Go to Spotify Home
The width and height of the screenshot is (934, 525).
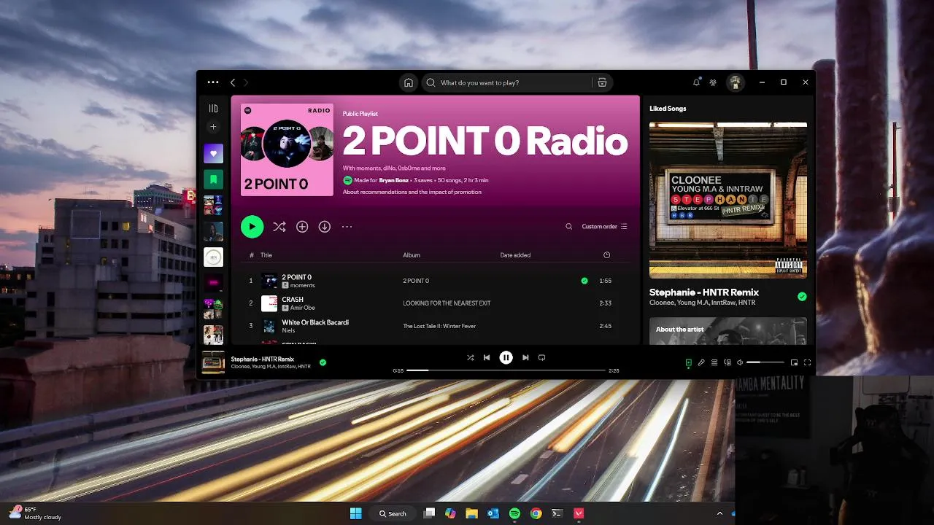pyautogui.click(x=409, y=82)
